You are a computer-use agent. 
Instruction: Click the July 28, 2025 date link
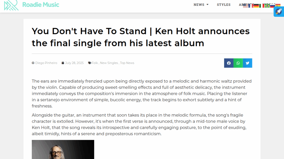coord(74,63)
